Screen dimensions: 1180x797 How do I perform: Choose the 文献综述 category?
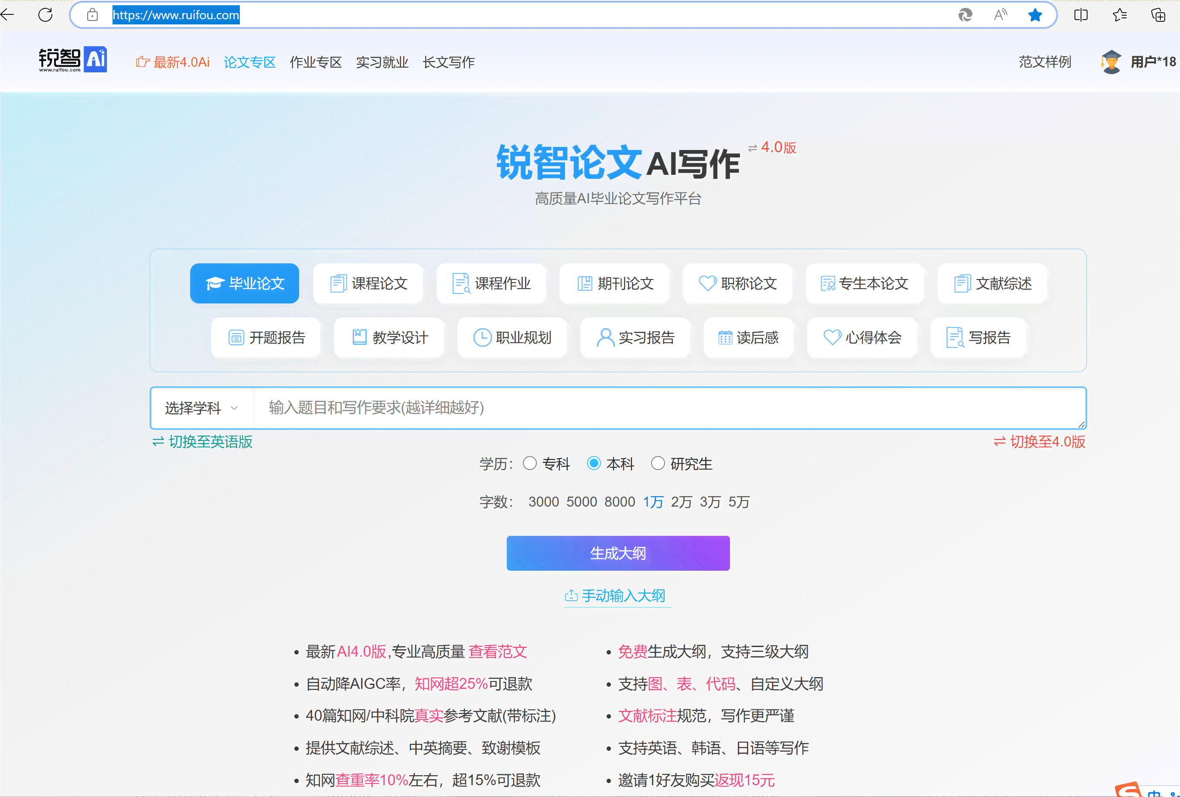992,283
